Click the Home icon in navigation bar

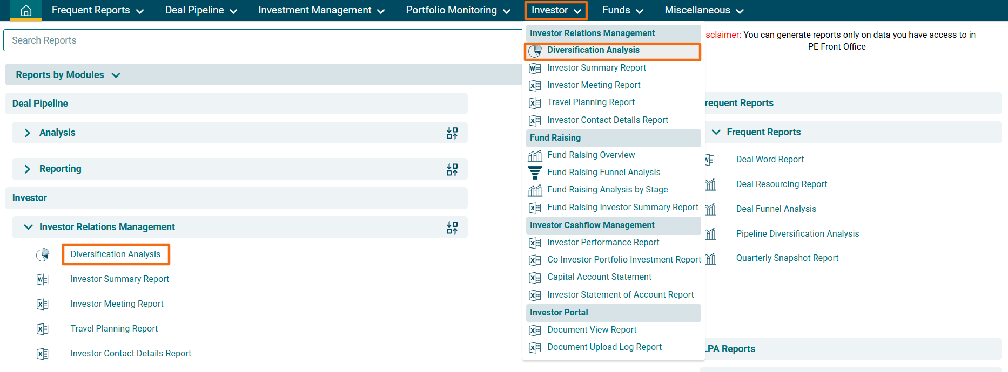25,10
